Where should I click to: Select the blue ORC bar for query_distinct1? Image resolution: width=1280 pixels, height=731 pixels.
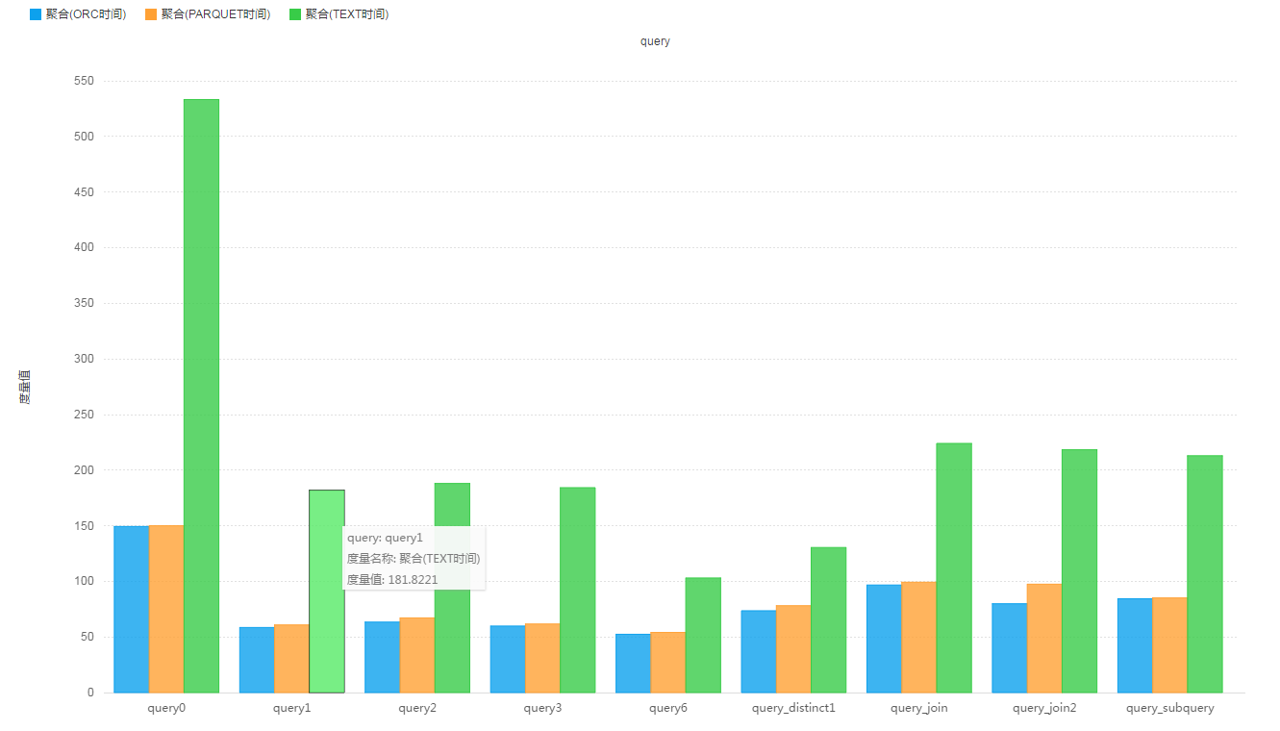759,651
